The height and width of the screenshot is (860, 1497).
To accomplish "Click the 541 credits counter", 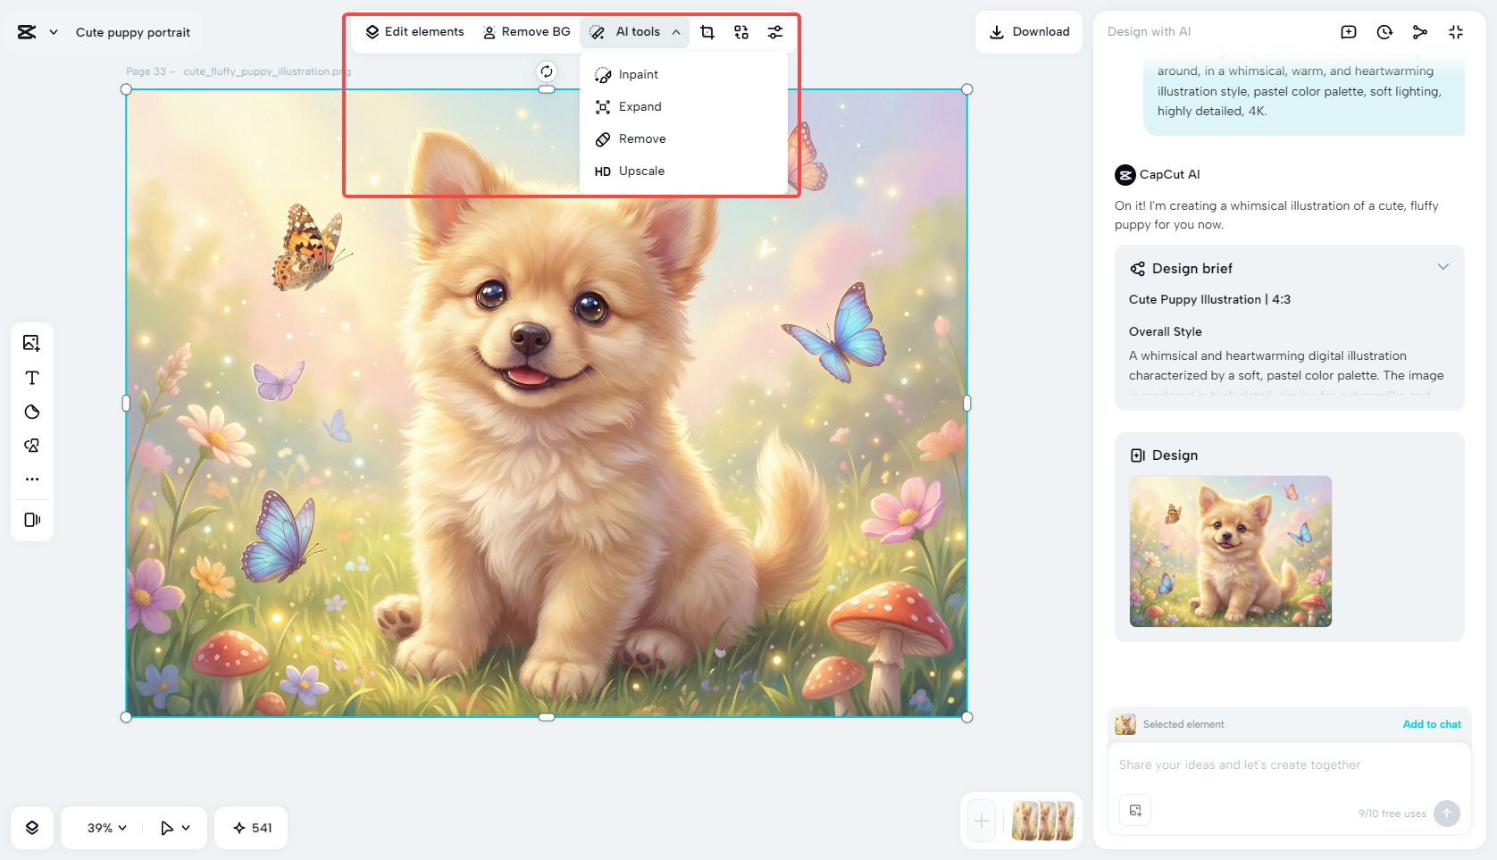I will tap(251, 828).
